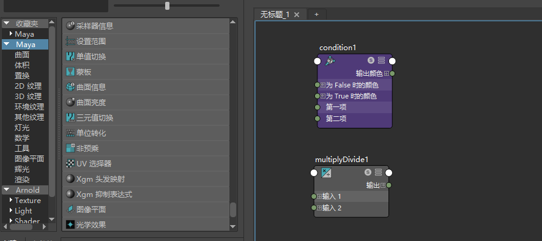Select the 数学 category
The width and height of the screenshot is (542, 241).
pos(22,138)
